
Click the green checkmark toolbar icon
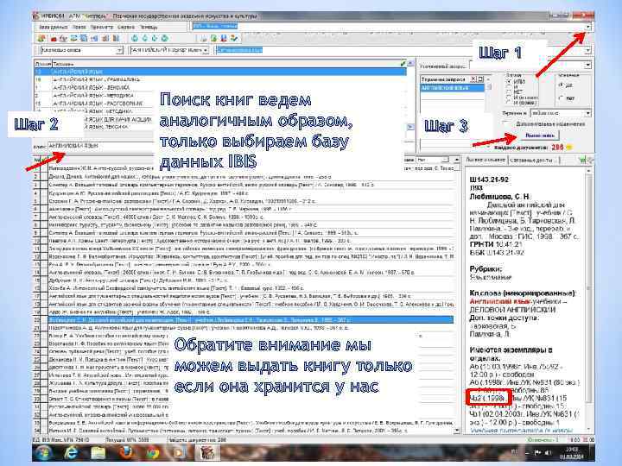(x=234, y=38)
